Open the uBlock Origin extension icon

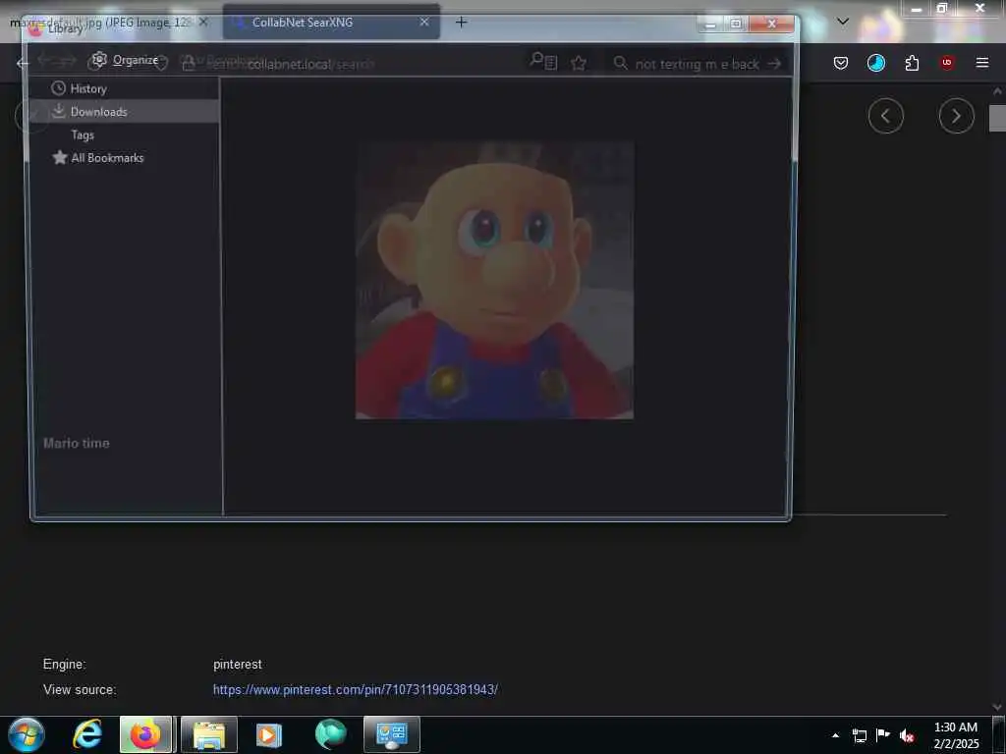pos(947,63)
